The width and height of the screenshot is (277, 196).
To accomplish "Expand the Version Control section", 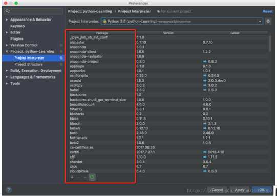I will 7,45.
